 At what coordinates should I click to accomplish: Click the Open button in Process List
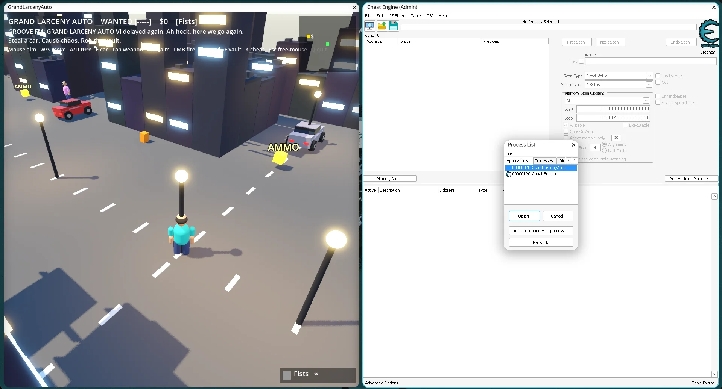(x=524, y=216)
